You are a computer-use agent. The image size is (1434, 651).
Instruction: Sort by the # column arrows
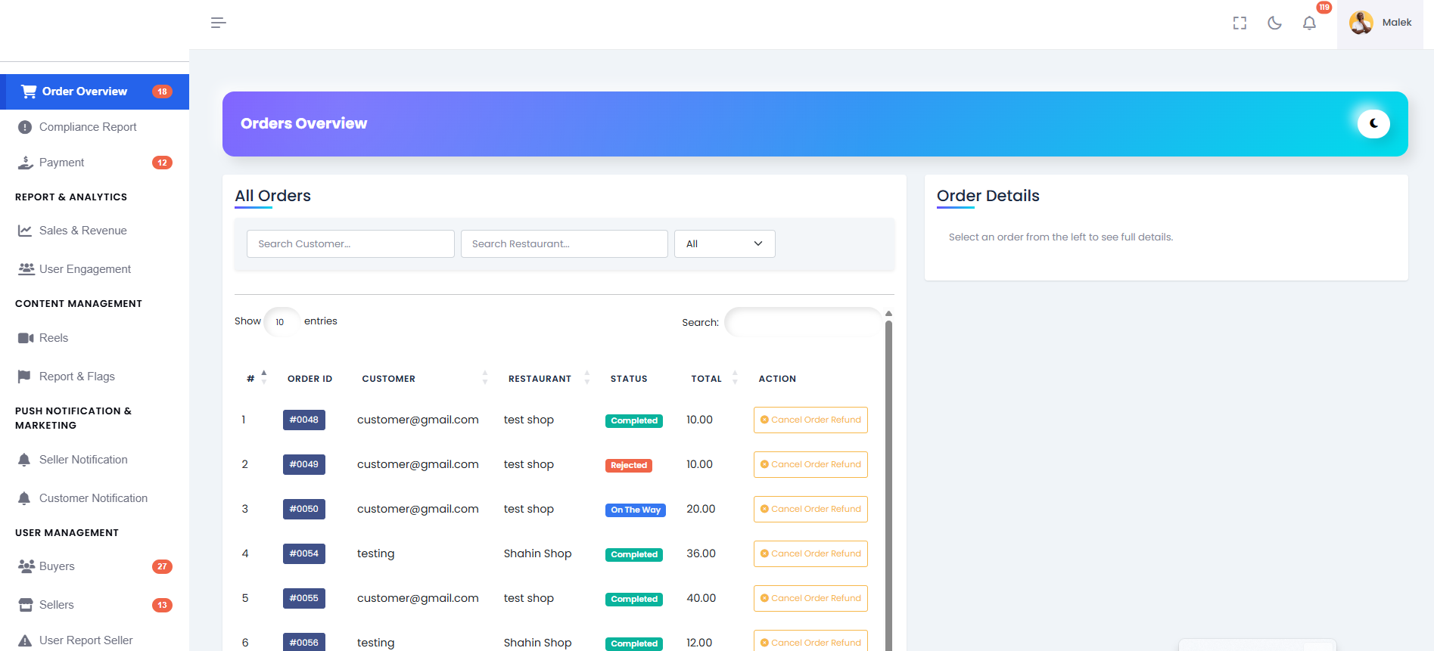(263, 377)
